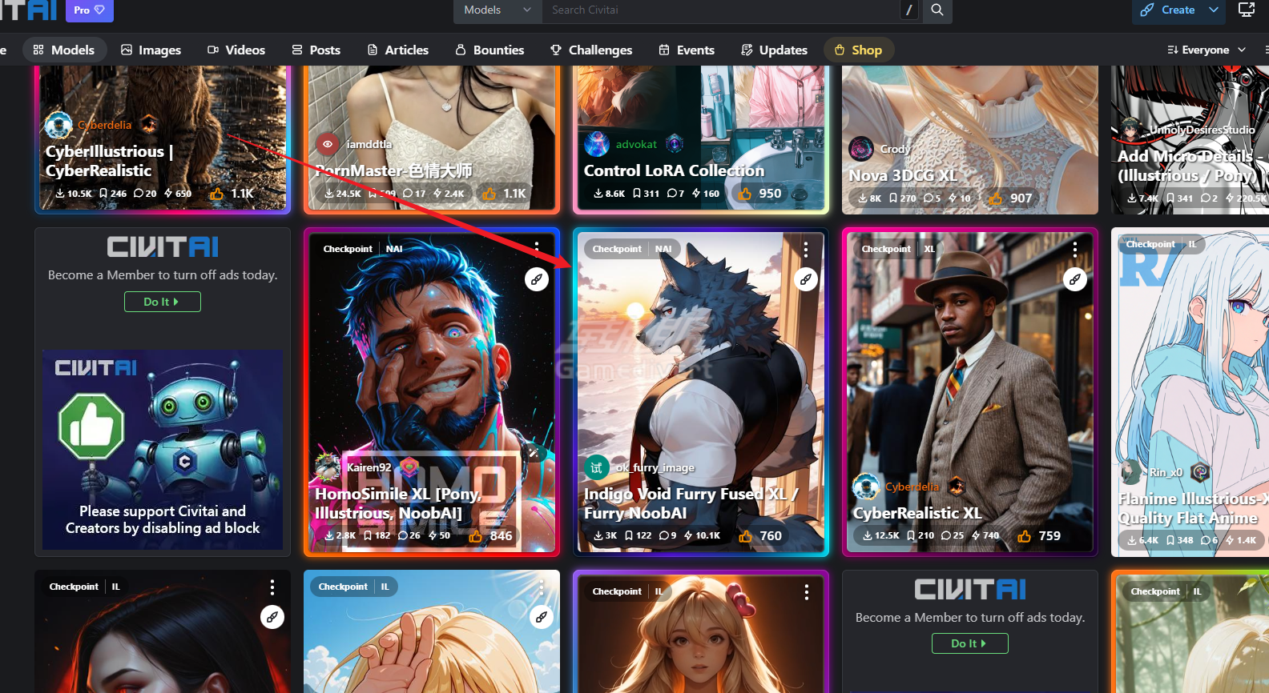This screenshot has height=693, width=1269.
Task: Click the Checkpoint NAI badge on HomoSimile card
Action: tap(363, 249)
